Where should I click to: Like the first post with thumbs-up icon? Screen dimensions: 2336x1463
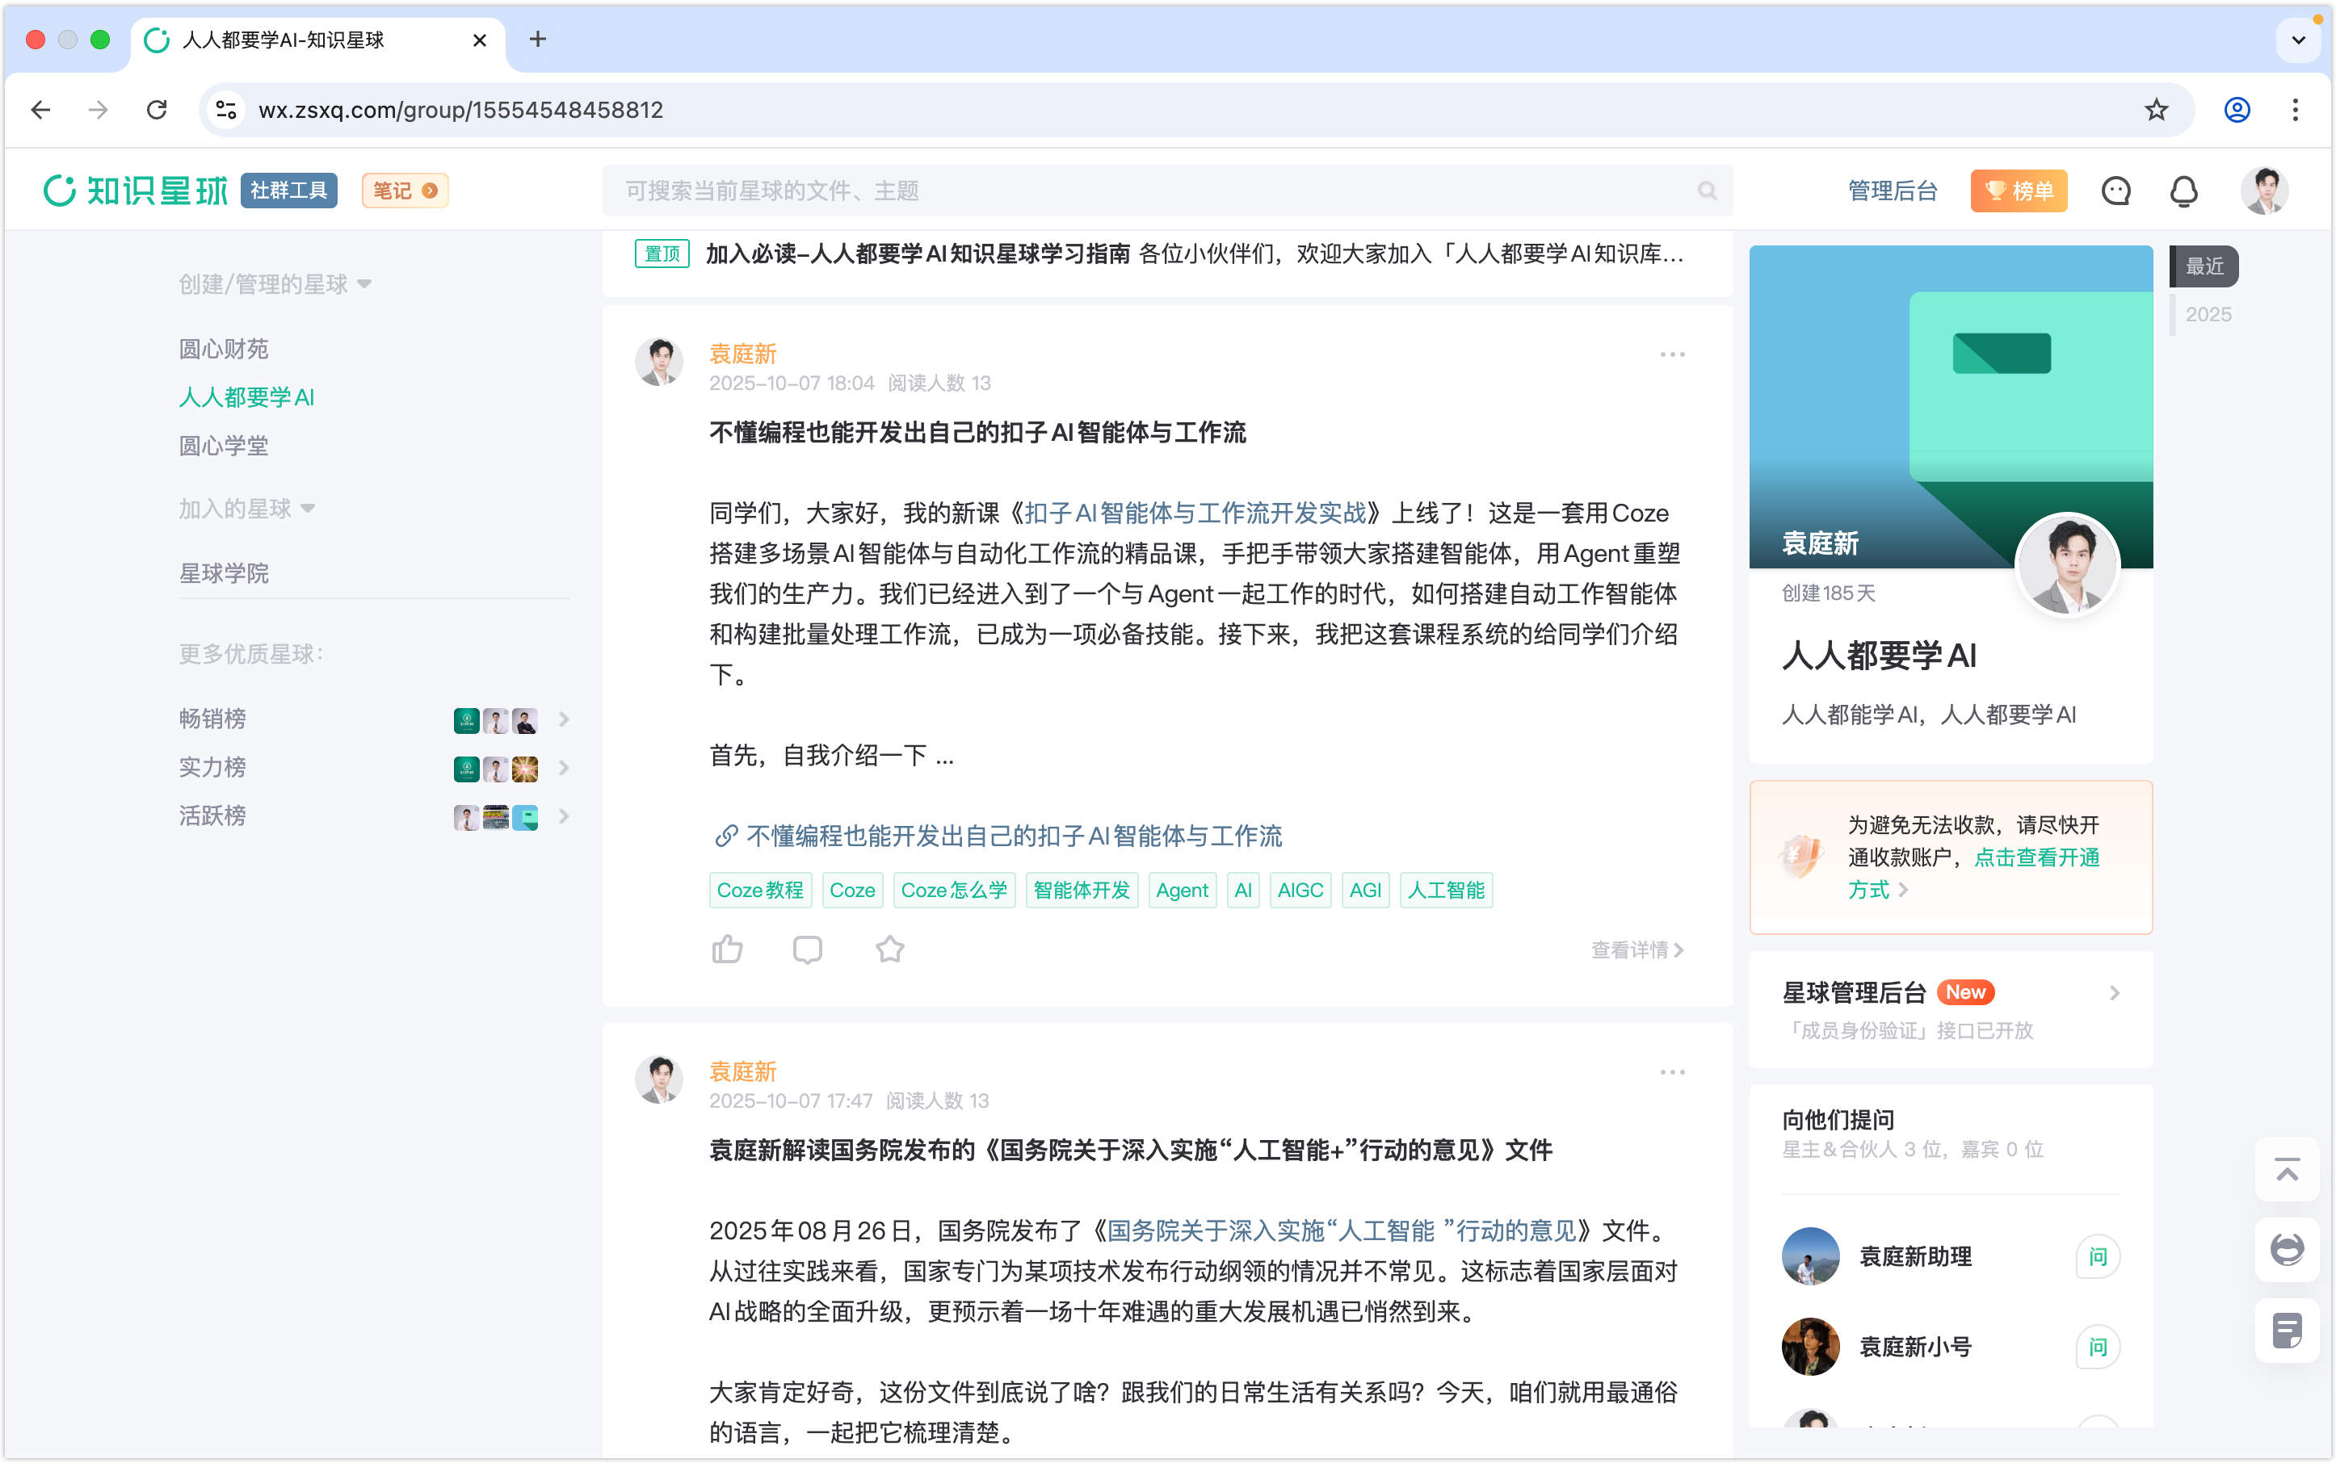pyautogui.click(x=727, y=949)
